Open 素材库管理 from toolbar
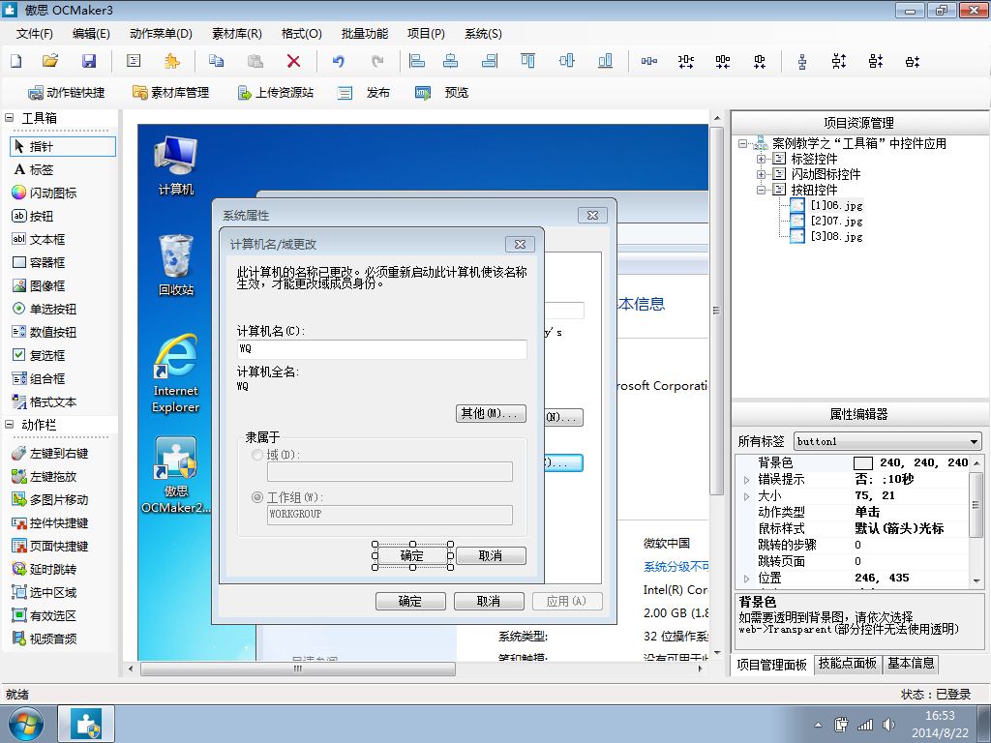The image size is (991, 743). tap(170, 93)
